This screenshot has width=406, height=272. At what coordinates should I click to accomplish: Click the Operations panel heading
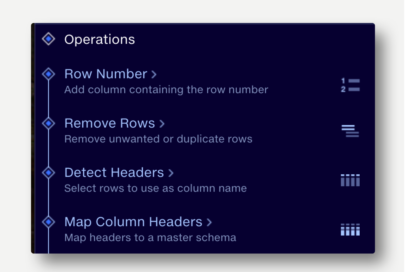(x=100, y=40)
